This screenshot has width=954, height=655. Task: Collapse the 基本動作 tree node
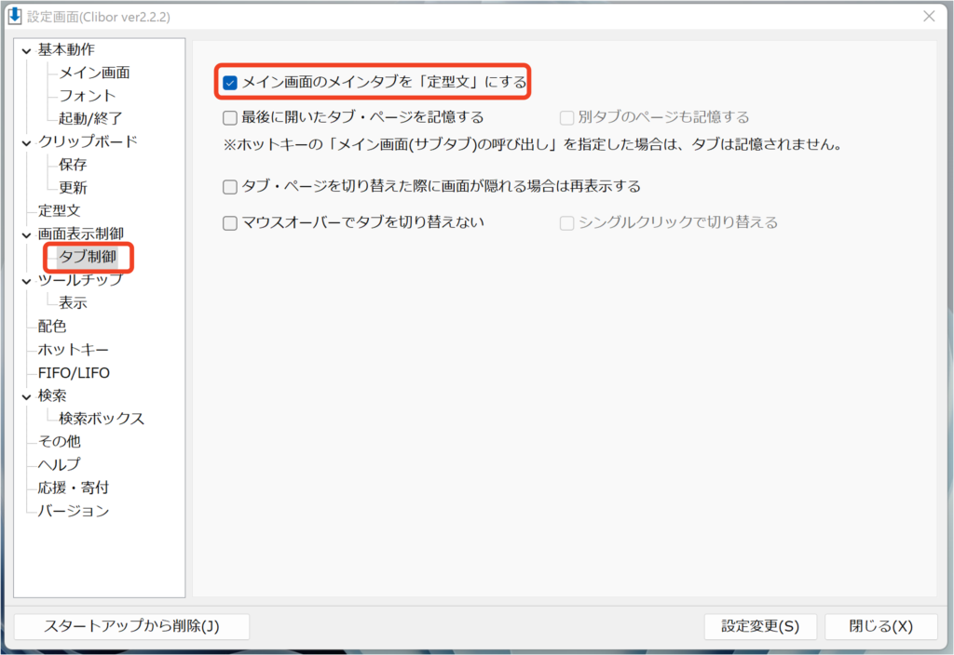(26, 50)
